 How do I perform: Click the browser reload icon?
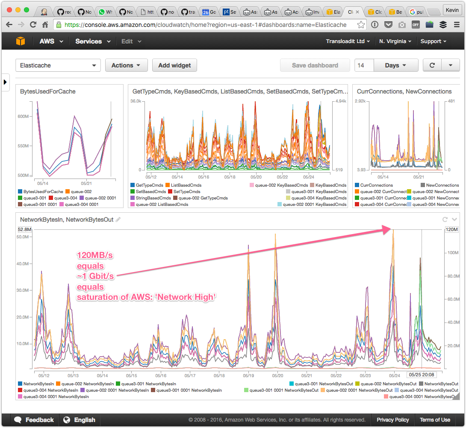click(32, 25)
